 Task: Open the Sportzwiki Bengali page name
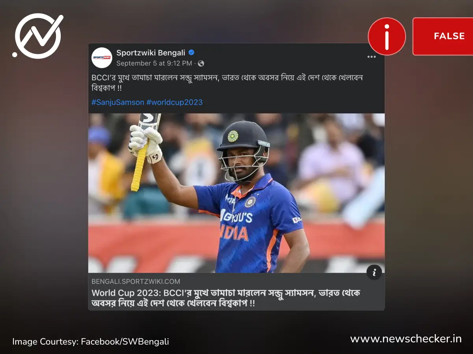(x=151, y=53)
